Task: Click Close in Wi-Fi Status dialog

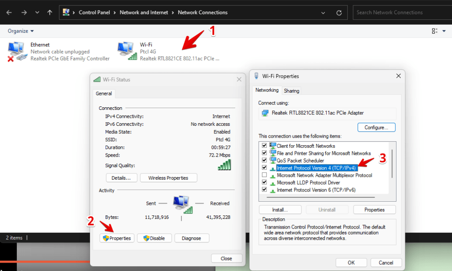Action: pos(226,258)
